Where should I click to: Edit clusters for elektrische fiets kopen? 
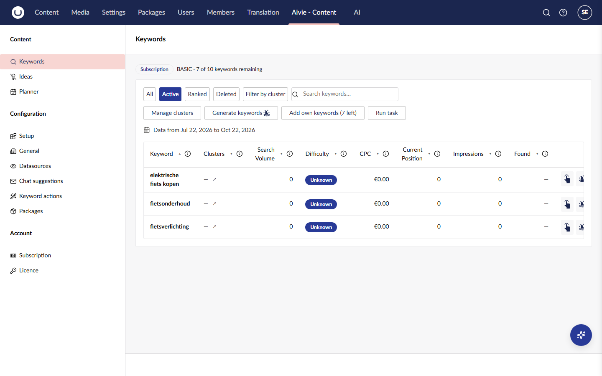(214, 179)
